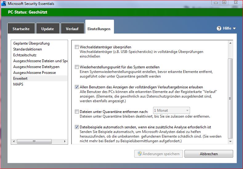Tick Dateien unter Quarantäne entfernen nach

tap(77, 111)
